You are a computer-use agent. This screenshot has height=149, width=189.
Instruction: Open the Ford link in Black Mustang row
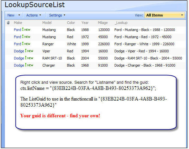click(17, 30)
